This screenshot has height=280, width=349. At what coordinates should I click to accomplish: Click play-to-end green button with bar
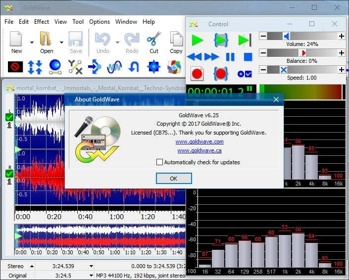coord(245,40)
